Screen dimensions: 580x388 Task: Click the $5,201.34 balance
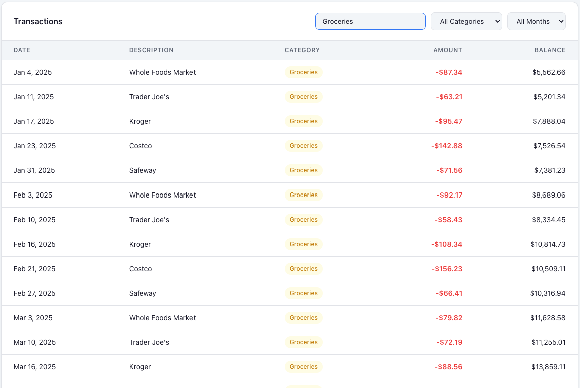(549, 97)
